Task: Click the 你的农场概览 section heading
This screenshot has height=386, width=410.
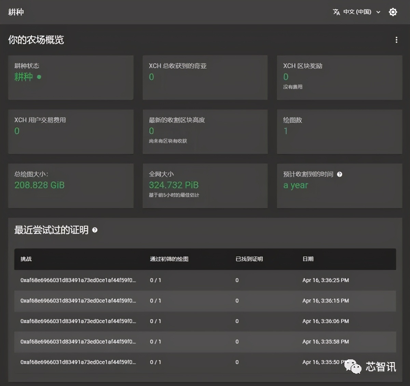Action: pyautogui.click(x=35, y=40)
